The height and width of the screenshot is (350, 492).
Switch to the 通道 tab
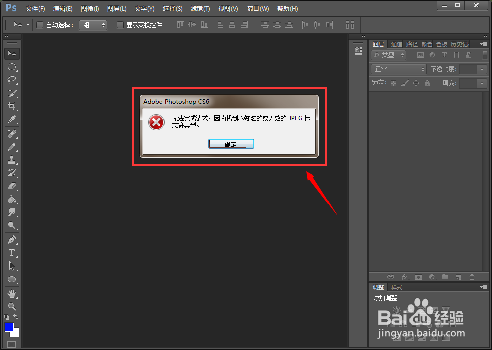tap(396, 44)
